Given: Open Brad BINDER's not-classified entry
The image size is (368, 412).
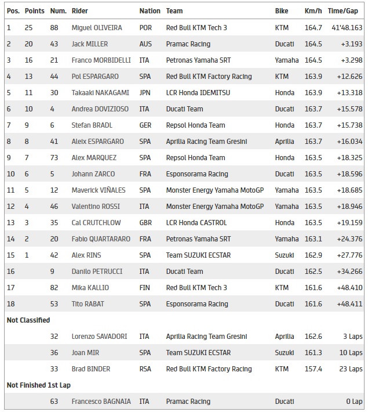Looking at the screenshot, I should tap(89, 369).
